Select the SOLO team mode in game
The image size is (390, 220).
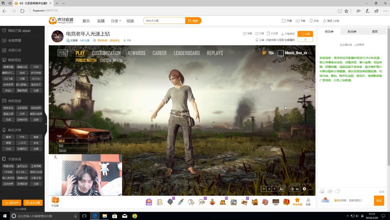click(73, 141)
